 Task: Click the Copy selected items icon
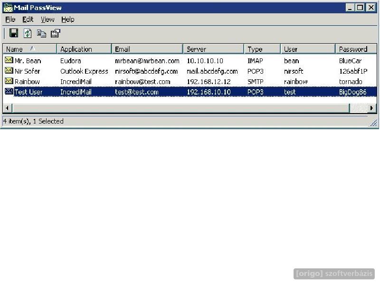click(41, 33)
